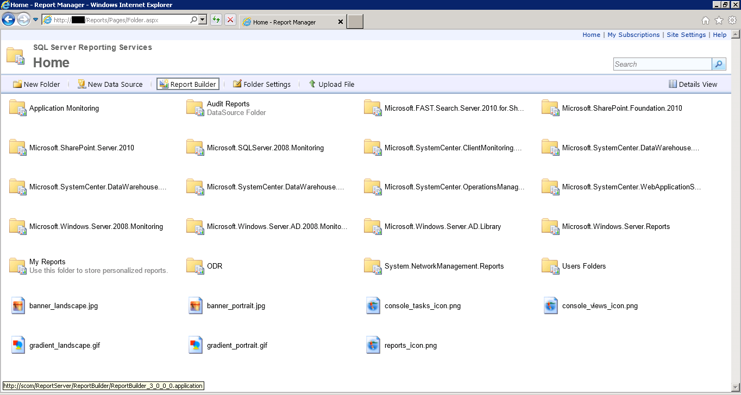This screenshot has height=395, width=741.
Task: Open My Subscriptions
Action: [633, 34]
